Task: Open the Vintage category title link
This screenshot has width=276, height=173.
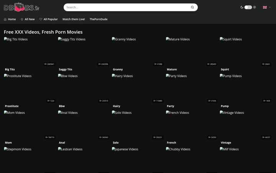Action: coord(226,143)
